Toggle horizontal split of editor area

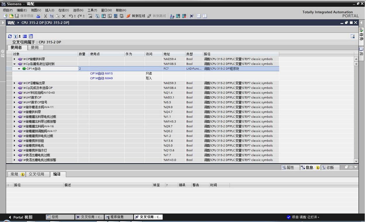tap(199, 16)
